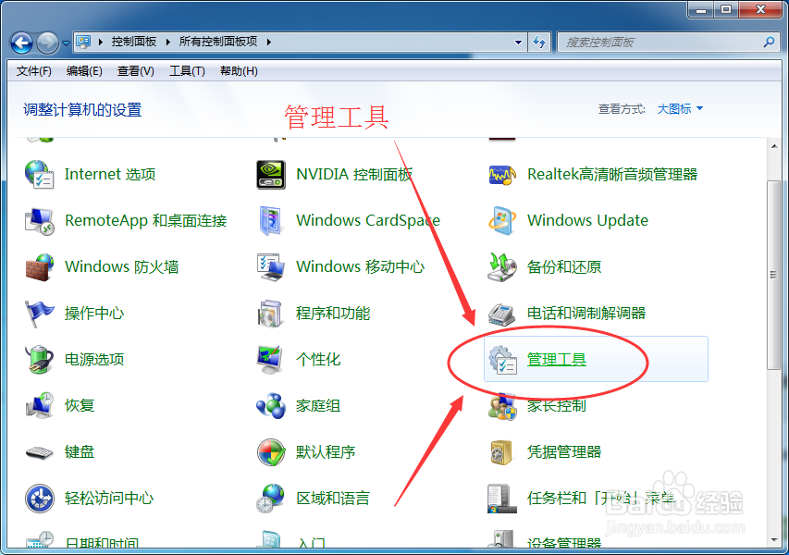Click the 凭据管理器 link text

564,452
